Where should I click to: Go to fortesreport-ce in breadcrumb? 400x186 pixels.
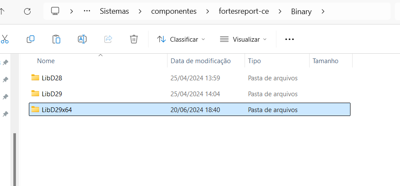coord(244,12)
